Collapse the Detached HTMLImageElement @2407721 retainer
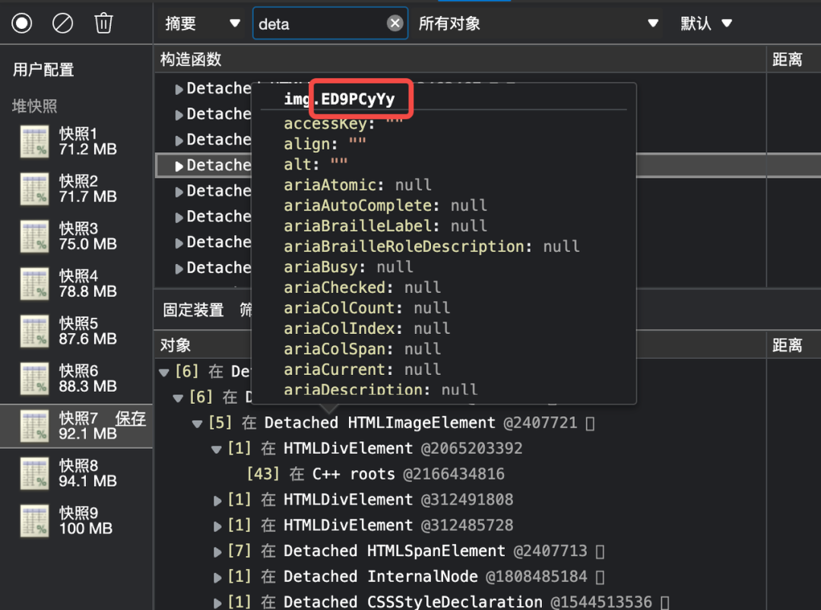 (x=198, y=424)
